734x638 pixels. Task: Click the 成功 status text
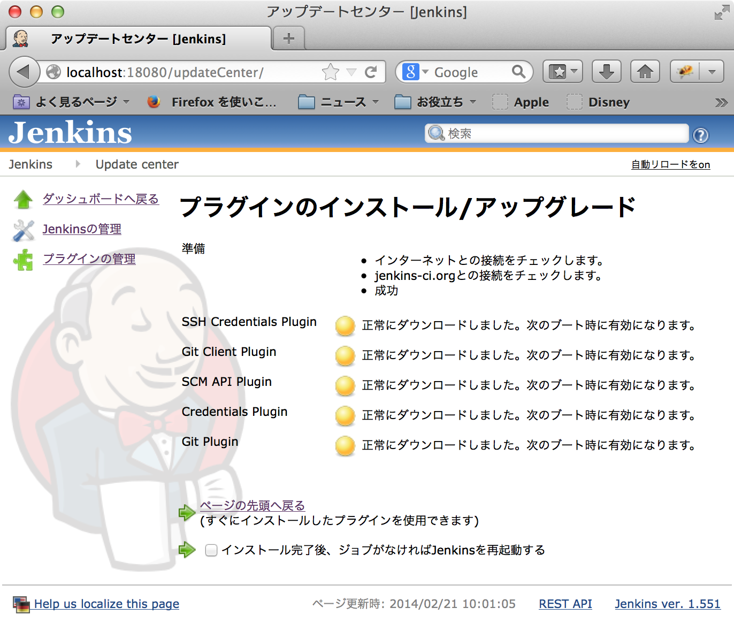coord(386,291)
